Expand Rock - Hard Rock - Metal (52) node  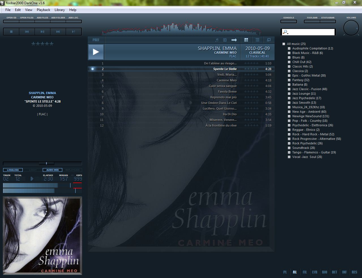coord(289,134)
